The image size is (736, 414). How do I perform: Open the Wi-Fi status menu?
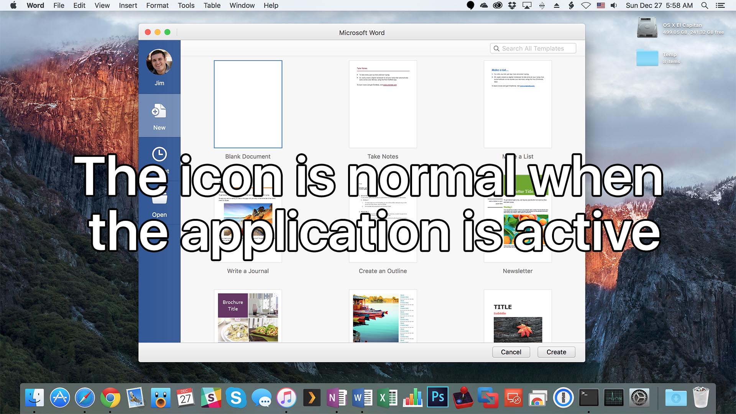[586, 5]
